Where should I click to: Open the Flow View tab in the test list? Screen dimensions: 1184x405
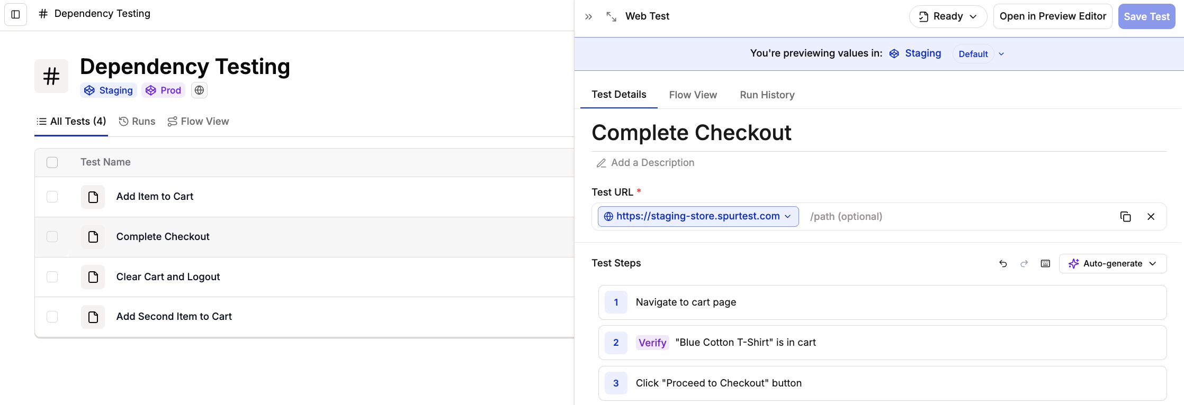point(198,122)
